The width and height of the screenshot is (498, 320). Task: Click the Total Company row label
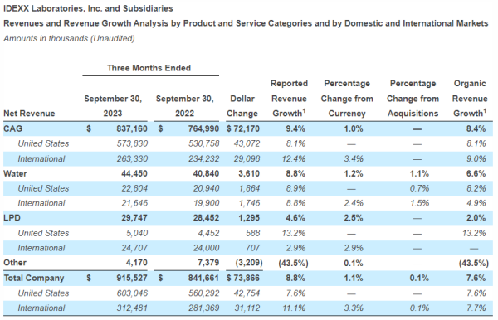pos(34,279)
